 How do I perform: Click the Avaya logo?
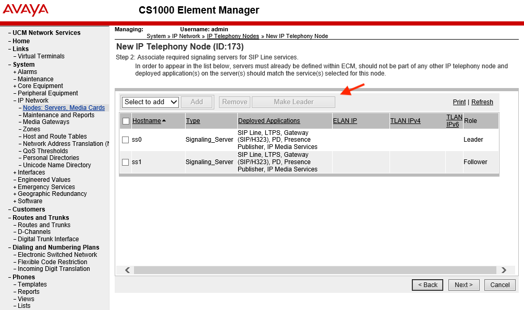coord(26,9)
